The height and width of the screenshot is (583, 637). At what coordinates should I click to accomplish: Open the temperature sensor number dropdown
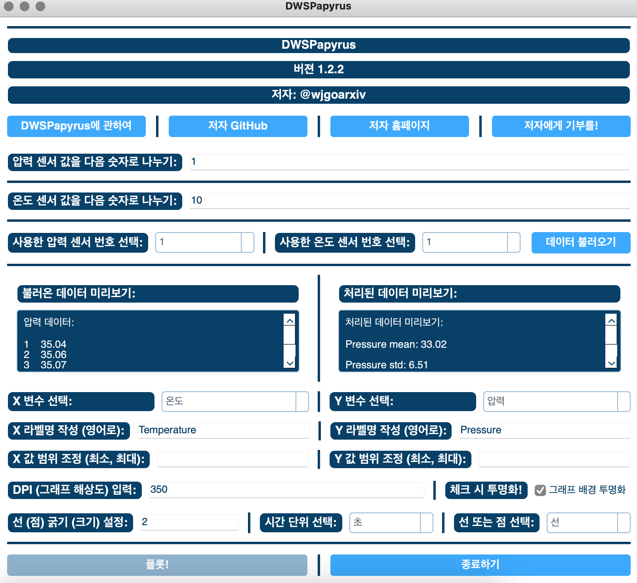click(x=471, y=242)
